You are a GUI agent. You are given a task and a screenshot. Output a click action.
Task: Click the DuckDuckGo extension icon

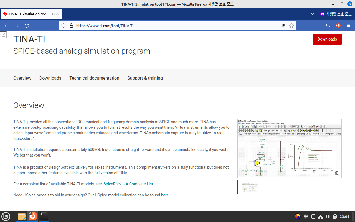338,26
